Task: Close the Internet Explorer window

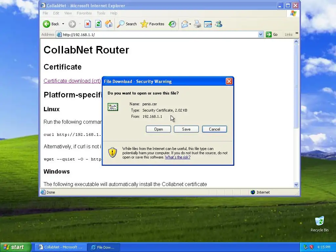Action: [296, 5]
